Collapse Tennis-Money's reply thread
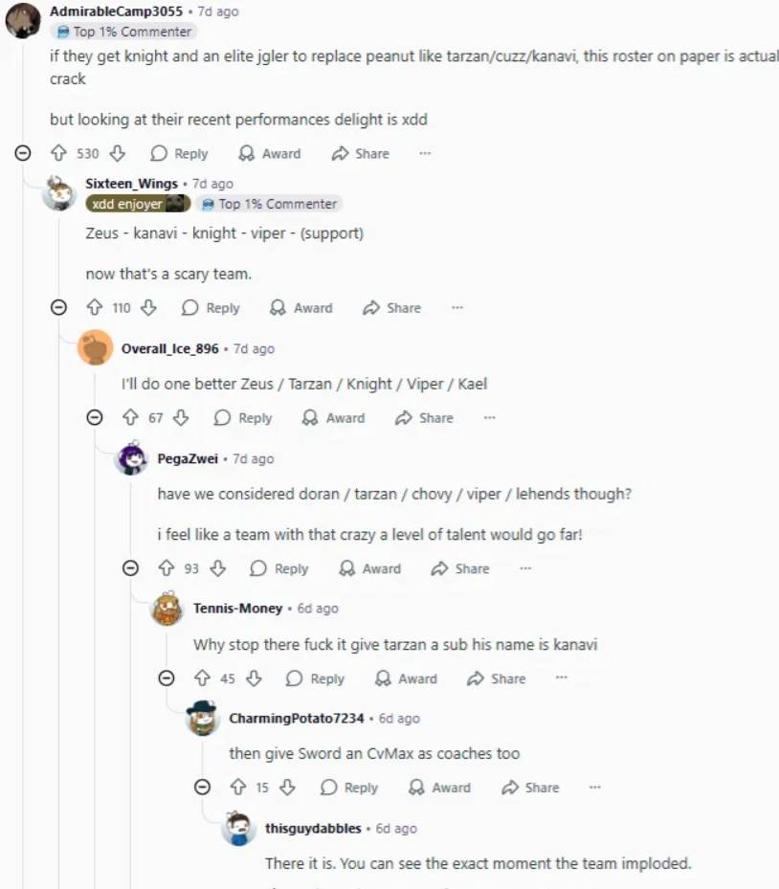The image size is (779, 889). (166, 678)
